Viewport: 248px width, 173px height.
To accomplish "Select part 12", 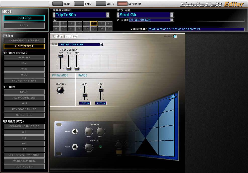I will 79,29.
